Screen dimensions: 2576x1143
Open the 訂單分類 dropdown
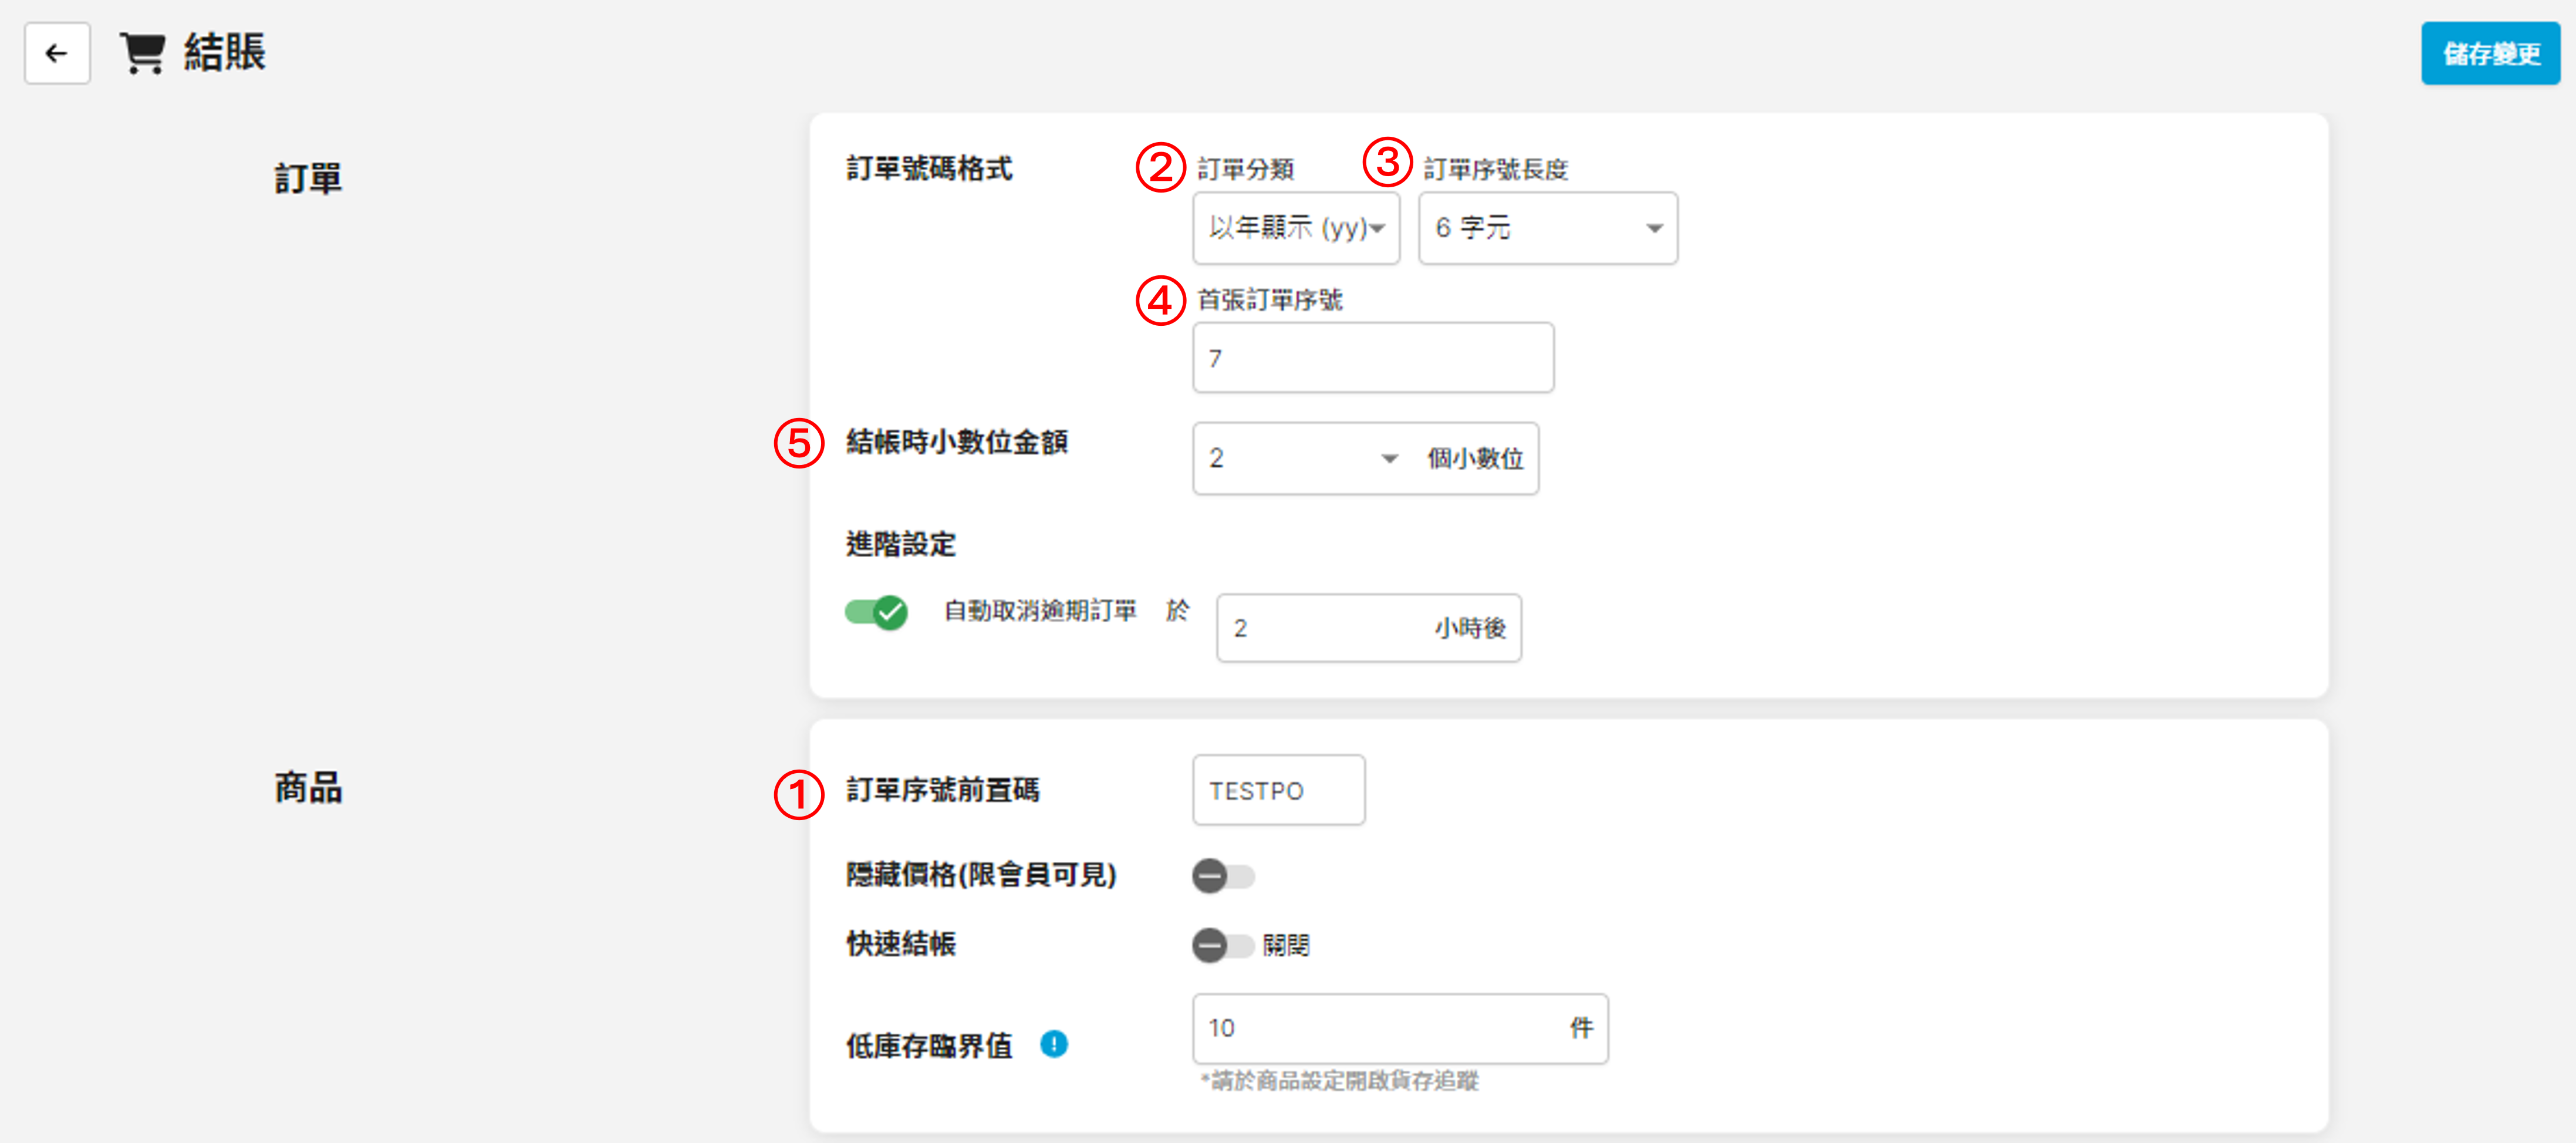click(x=1295, y=228)
